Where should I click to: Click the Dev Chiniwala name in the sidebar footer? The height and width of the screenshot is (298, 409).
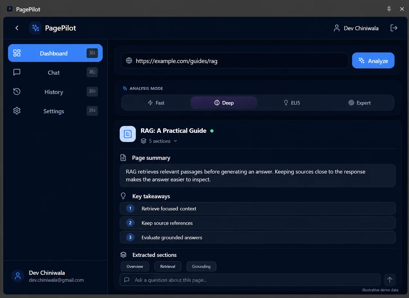47,273
